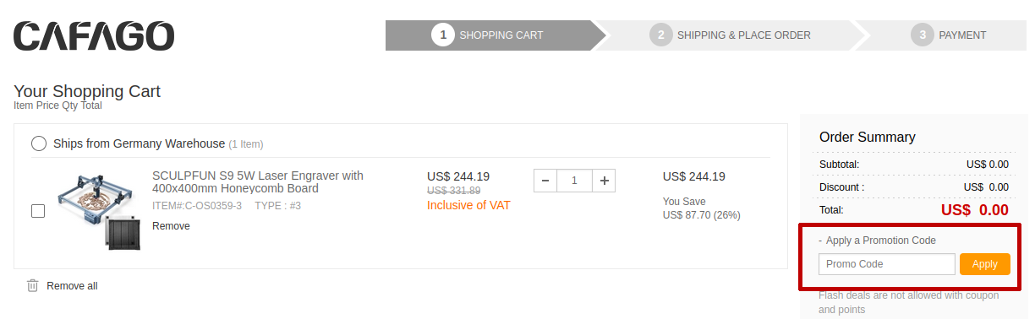The height and width of the screenshot is (319, 1035).
Task: Focus the Promo Code input field
Action: click(x=887, y=264)
